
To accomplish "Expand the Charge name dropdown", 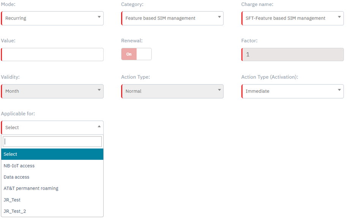I will tap(292, 18).
